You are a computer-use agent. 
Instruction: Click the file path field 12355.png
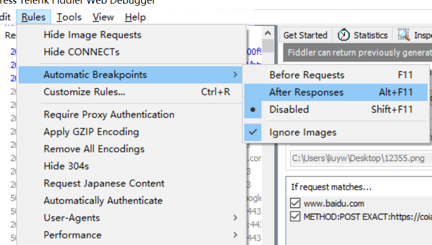(x=361, y=158)
